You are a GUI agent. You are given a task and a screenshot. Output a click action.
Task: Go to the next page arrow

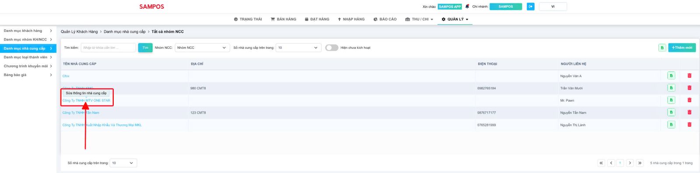(630, 163)
